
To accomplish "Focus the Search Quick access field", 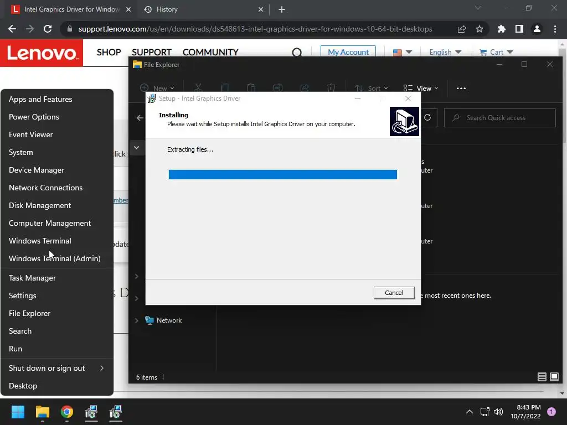I will click(x=500, y=118).
